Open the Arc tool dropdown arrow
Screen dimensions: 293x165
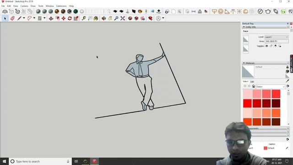(x=34, y=18)
